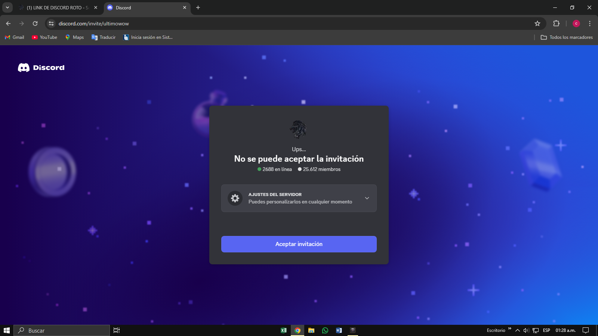Click the AJUSTES DEL SERVIDOR label
Screen dimensions: 598x336
[275, 195]
